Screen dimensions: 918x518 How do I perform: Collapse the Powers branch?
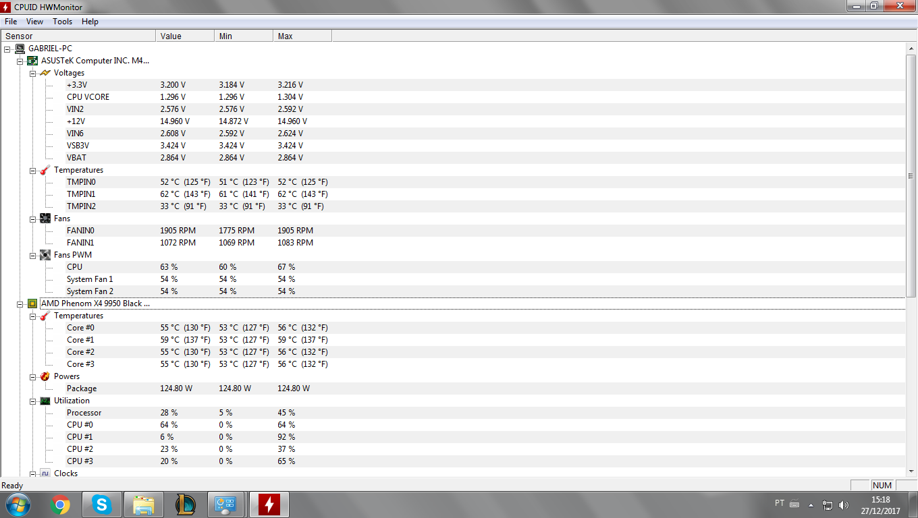tap(32, 376)
